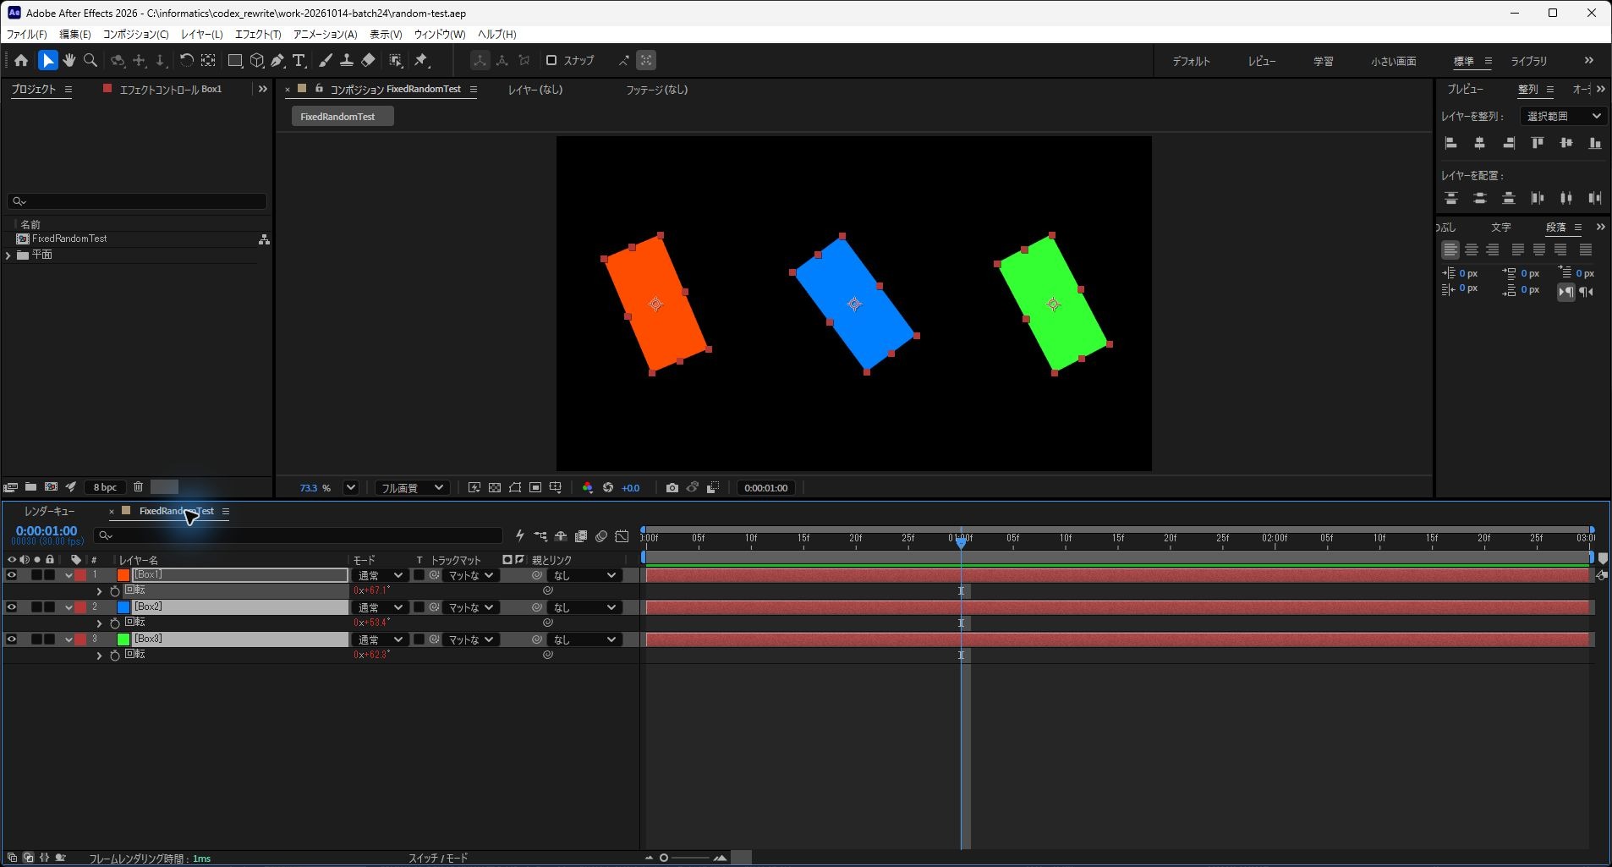
Task: Click the Home icon in toolbar
Action: 21,60
